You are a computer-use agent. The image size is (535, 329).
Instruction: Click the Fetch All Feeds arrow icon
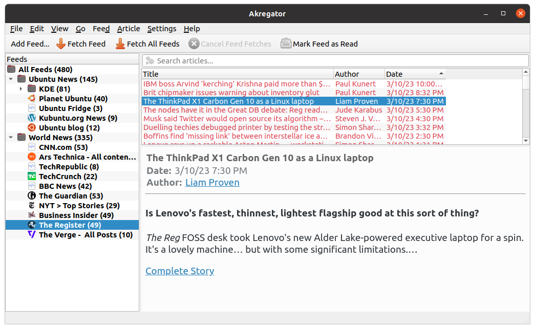[x=120, y=43]
